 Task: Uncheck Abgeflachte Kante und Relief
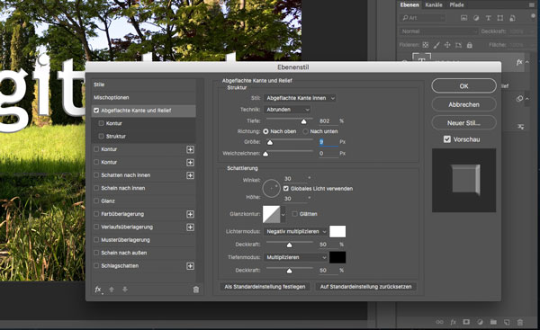(96, 111)
